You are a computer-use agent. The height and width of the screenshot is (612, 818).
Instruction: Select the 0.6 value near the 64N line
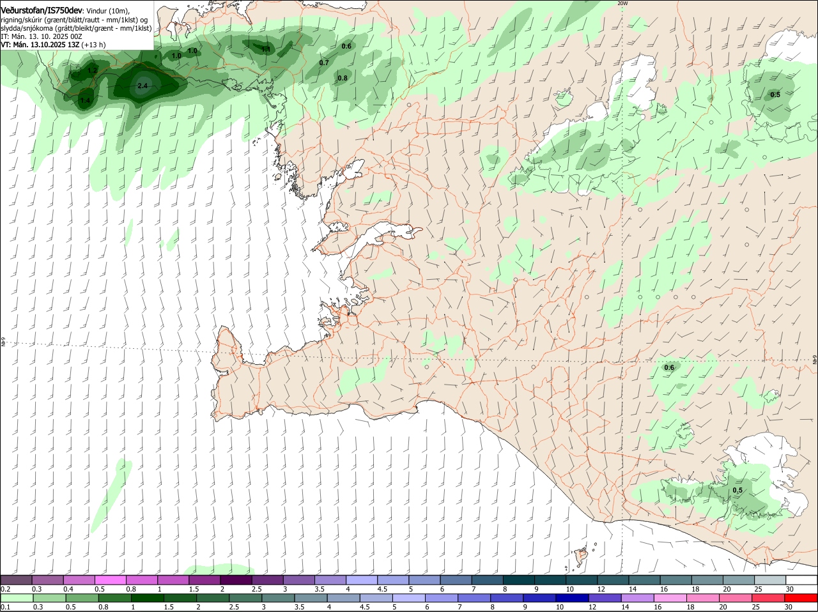click(x=669, y=367)
